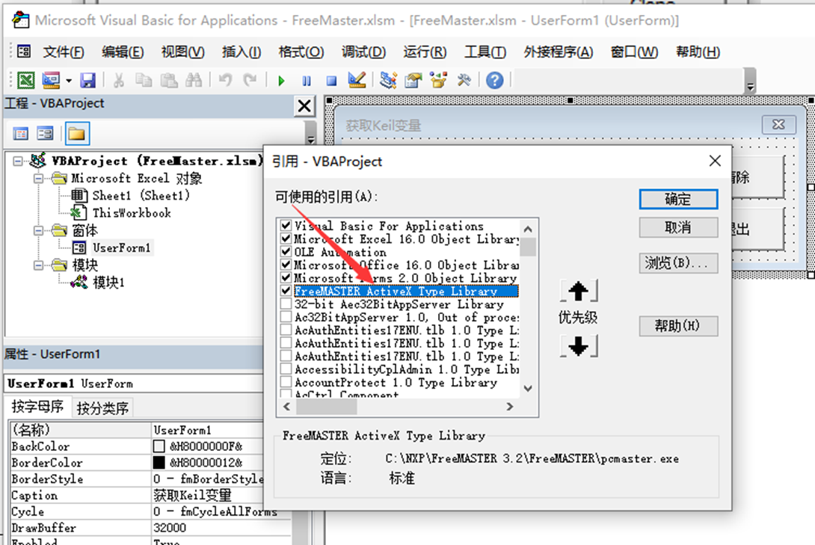Viewport: 815px width, 545px height.
Task: Collapse the VBAProject (FreeMaster.xlsm) tree node
Action: point(18,161)
